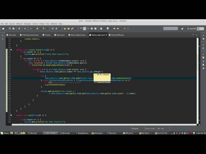Image resolution: width=206 pixels, height=154 pixels.
Task: Minimize the editor area
Action: (193, 35)
